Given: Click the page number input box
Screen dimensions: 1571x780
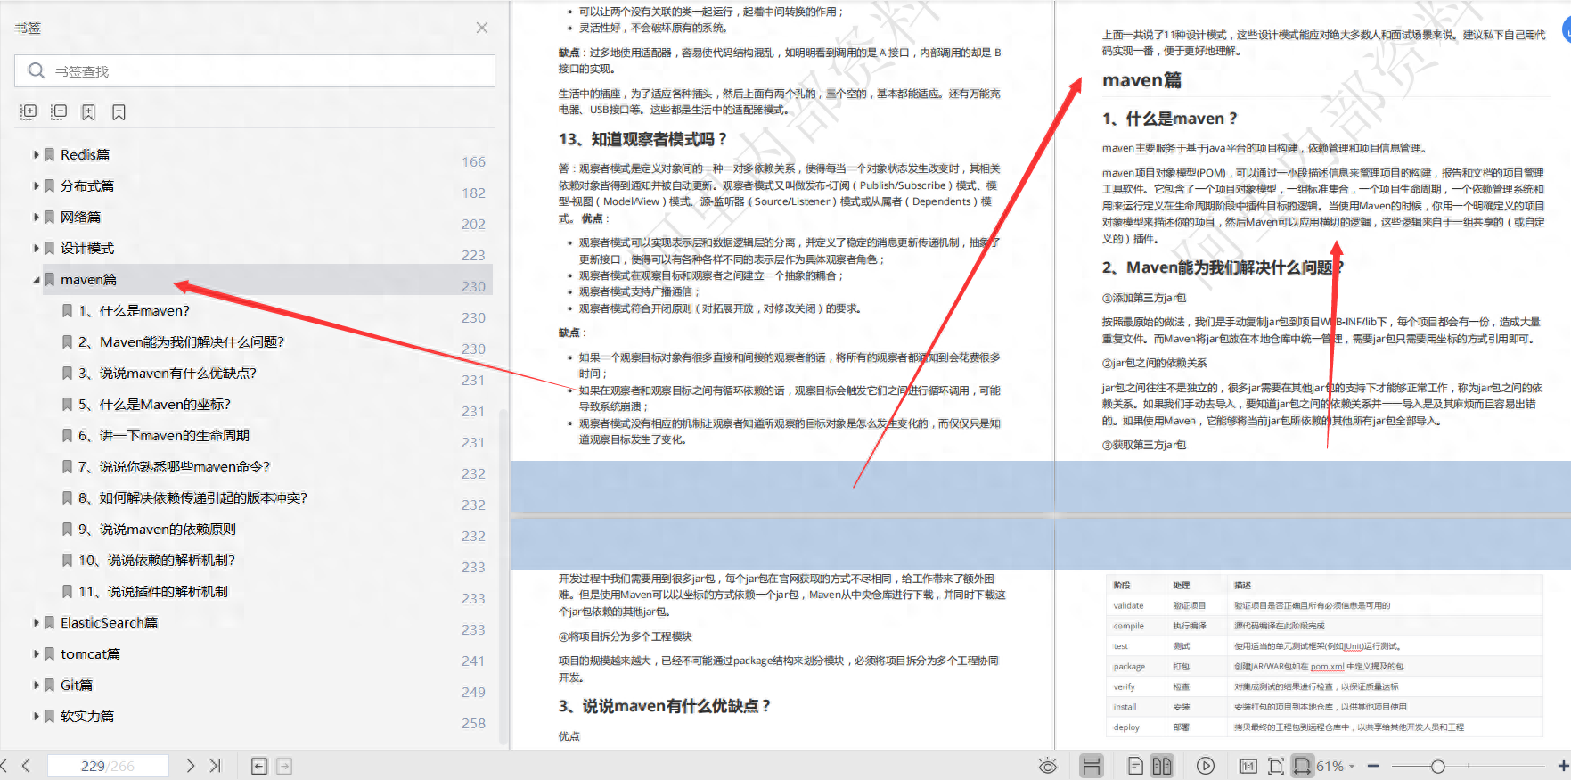Looking at the screenshot, I should coord(108,766).
